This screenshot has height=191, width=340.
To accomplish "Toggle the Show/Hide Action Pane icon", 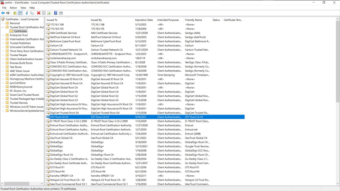I will coord(61,13).
